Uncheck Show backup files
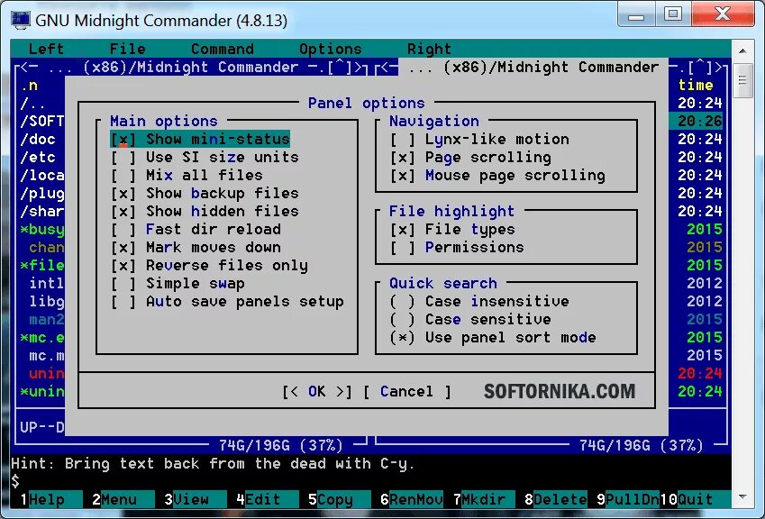The width and height of the screenshot is (765, 519). coord(205,193)
